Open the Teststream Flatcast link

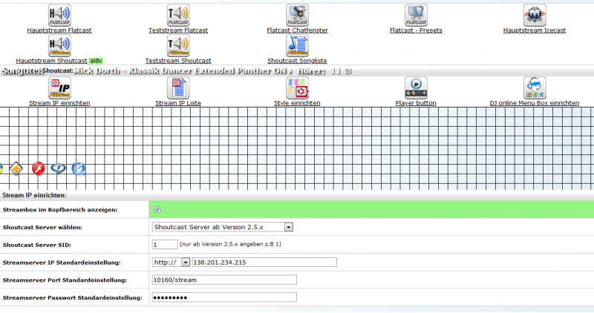[178, 30]
